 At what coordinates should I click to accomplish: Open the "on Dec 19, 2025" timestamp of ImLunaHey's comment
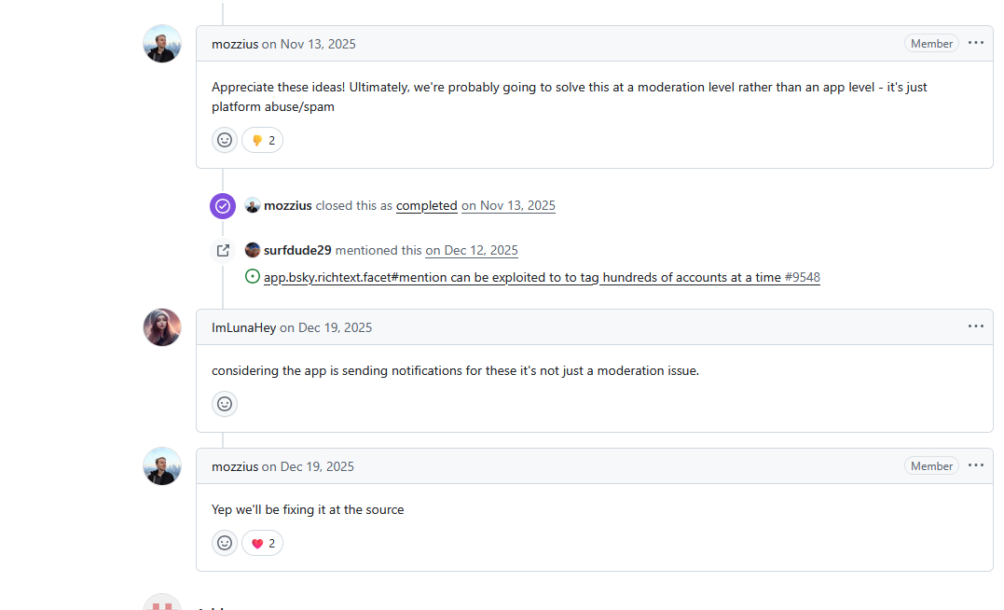coord(325,327)
